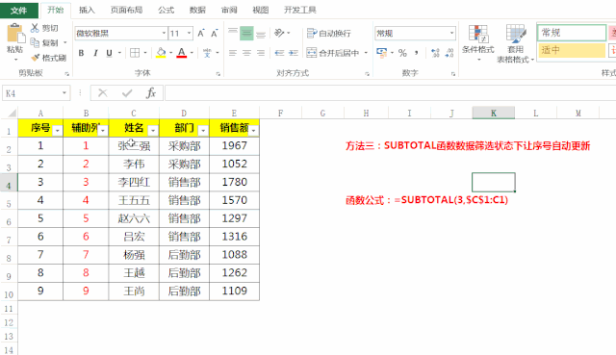Open the 文件 (File) tab

19,11
